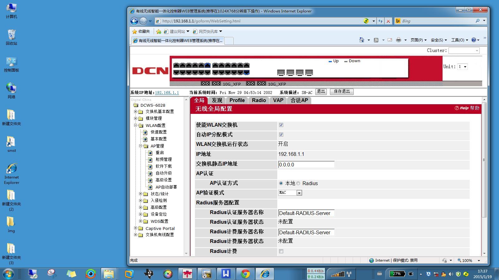Click the Bing search magnifier icon

pos(477,21)
